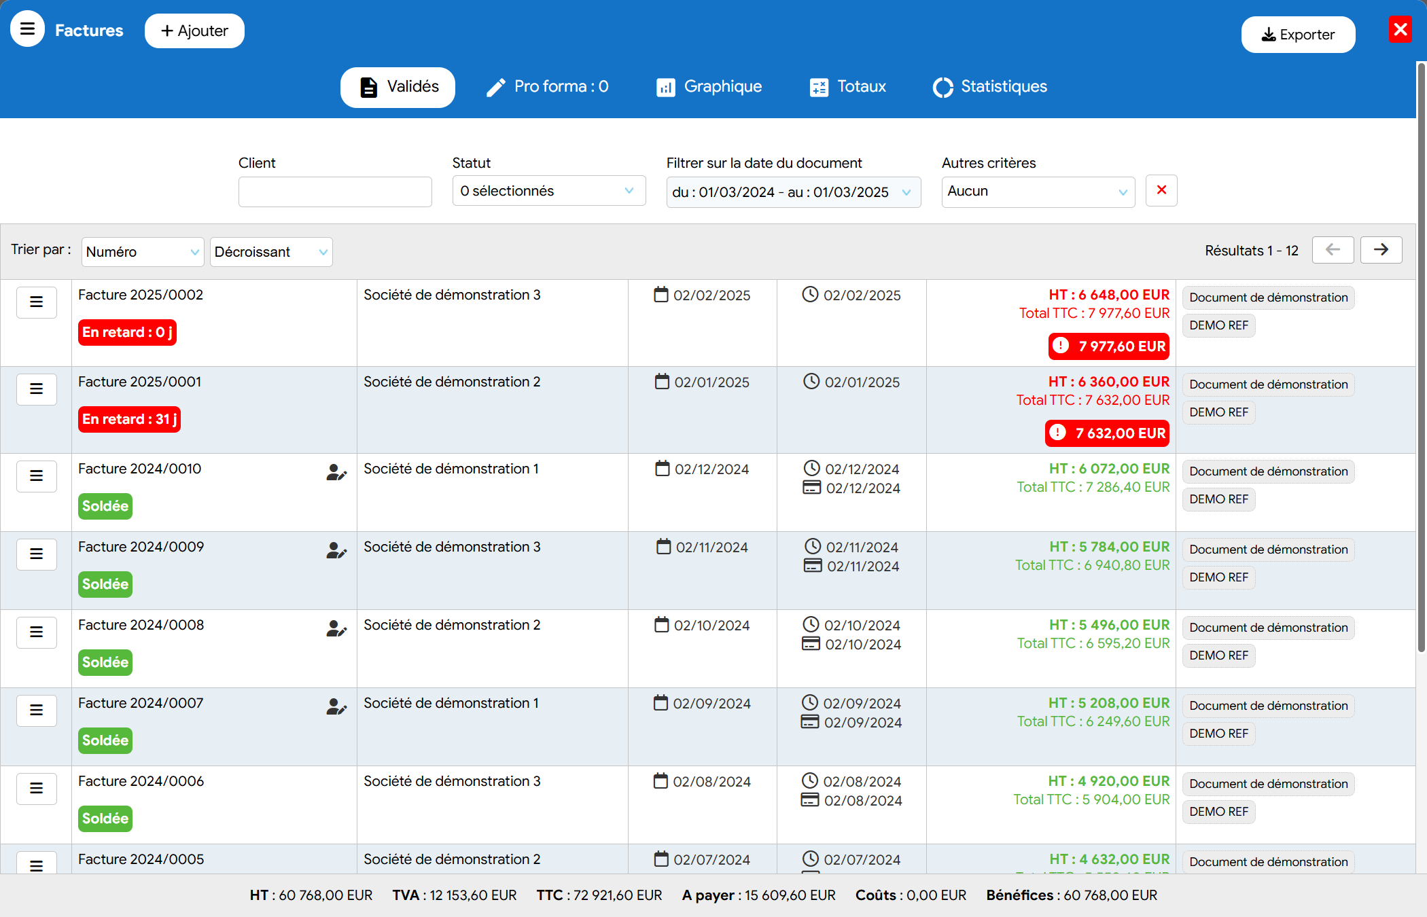Click calendar icon next to 02/02/2025
The width and height of the screenshot is (1427, 917).
coord(661,295)
